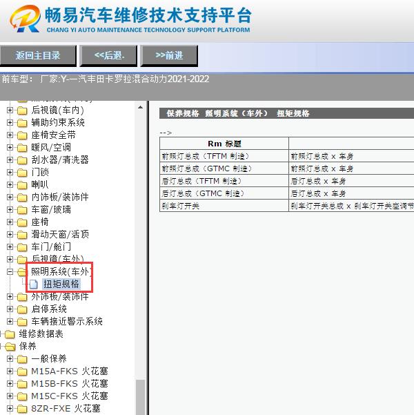Select the 照明系统(车外) tree label
This screenshot has height=415, width=414.
pyautogui.click(x=61, y=271)
